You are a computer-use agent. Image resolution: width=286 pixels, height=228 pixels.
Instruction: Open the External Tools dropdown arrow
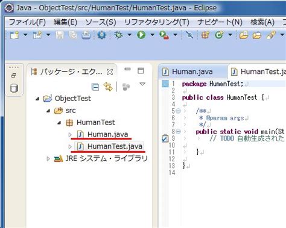click(176, 35)
